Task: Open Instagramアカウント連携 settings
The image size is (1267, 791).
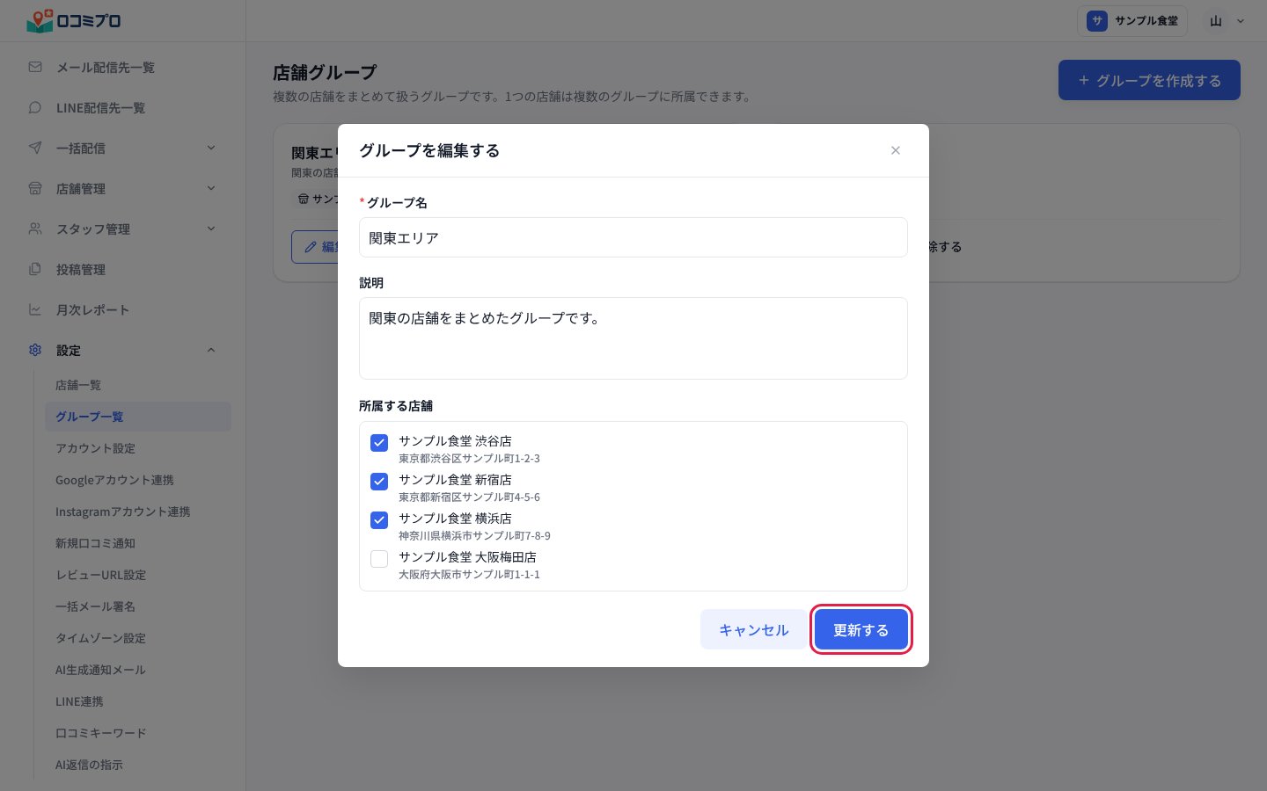Action: pyautogui.click(x=138, y=512)
